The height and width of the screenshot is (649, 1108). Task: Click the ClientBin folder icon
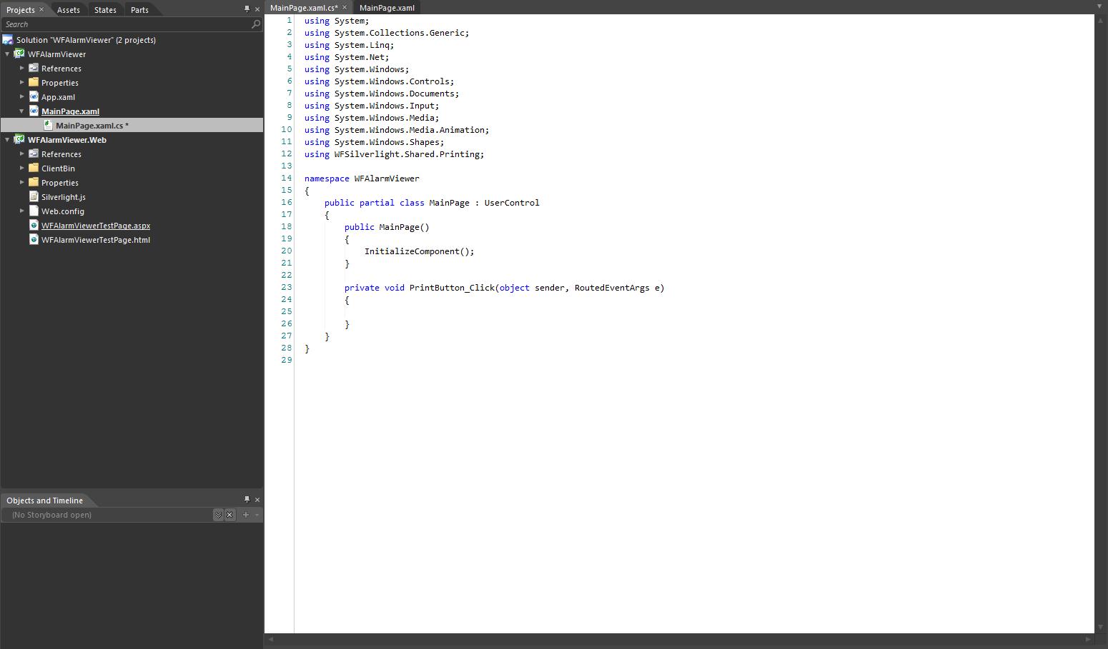[x=34, y=168]
